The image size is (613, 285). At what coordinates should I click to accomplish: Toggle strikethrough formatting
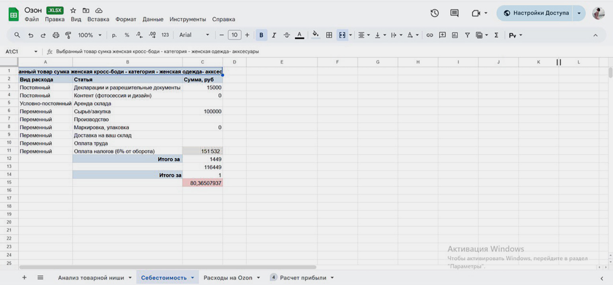point(287,35)
